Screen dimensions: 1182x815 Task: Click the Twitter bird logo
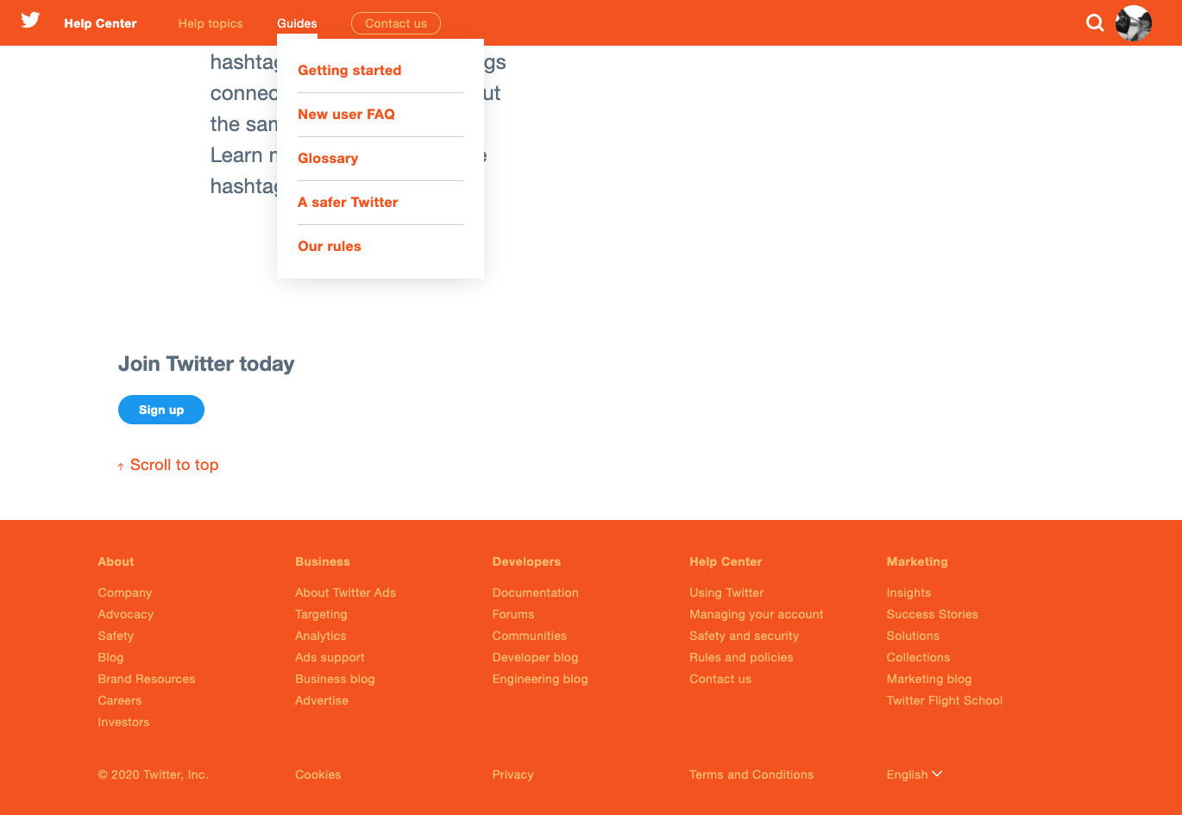pyautogui.click(x=30, y=20)
